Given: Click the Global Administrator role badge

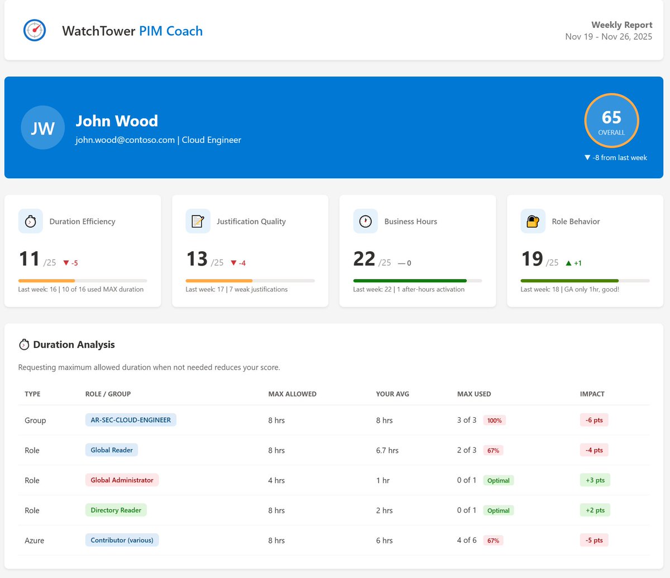Looking at the screenshot, I should click(x=122, y=480).
